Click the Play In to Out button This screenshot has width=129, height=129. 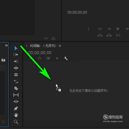[118, 35]
